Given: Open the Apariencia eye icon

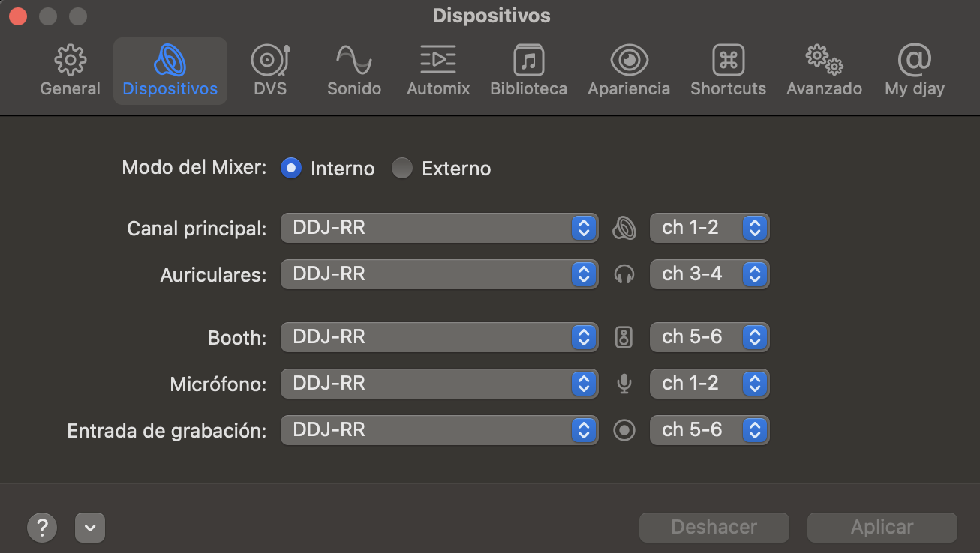Looking at the screenshot, I should [629, 61].
